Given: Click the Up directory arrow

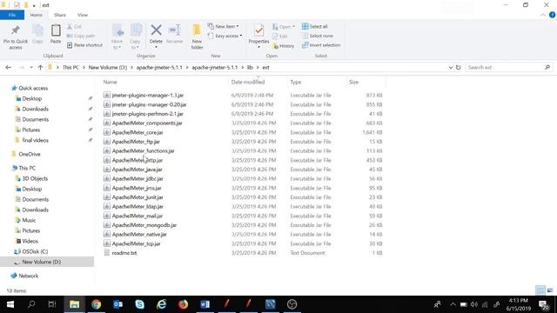Looking at the screenshot, I should (40, 68).
